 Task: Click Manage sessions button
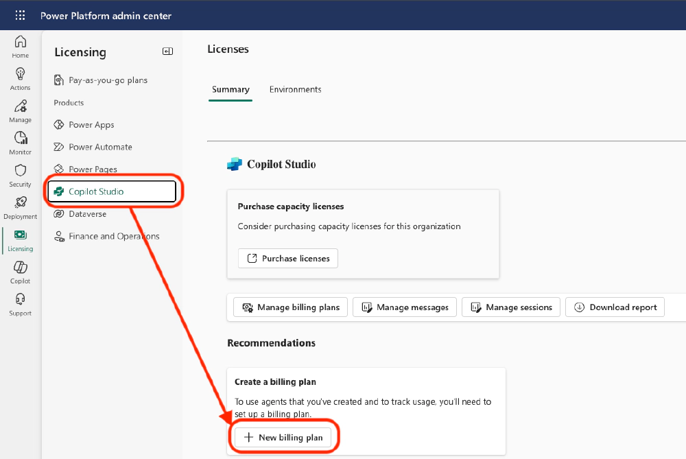511,307
